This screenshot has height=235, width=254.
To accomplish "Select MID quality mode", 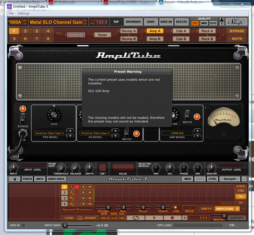I will coord(204,23).
